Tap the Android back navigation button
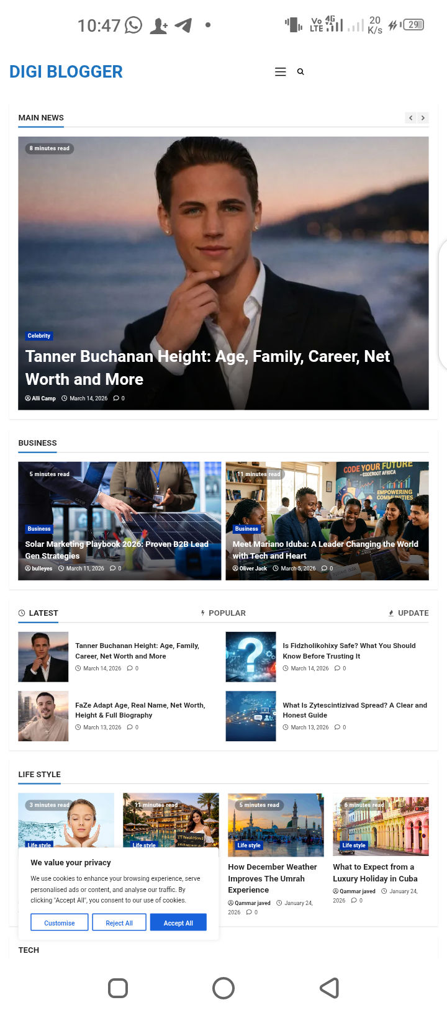The width and height of the screenshot is (447, 1018). click(x=329, y=988)
